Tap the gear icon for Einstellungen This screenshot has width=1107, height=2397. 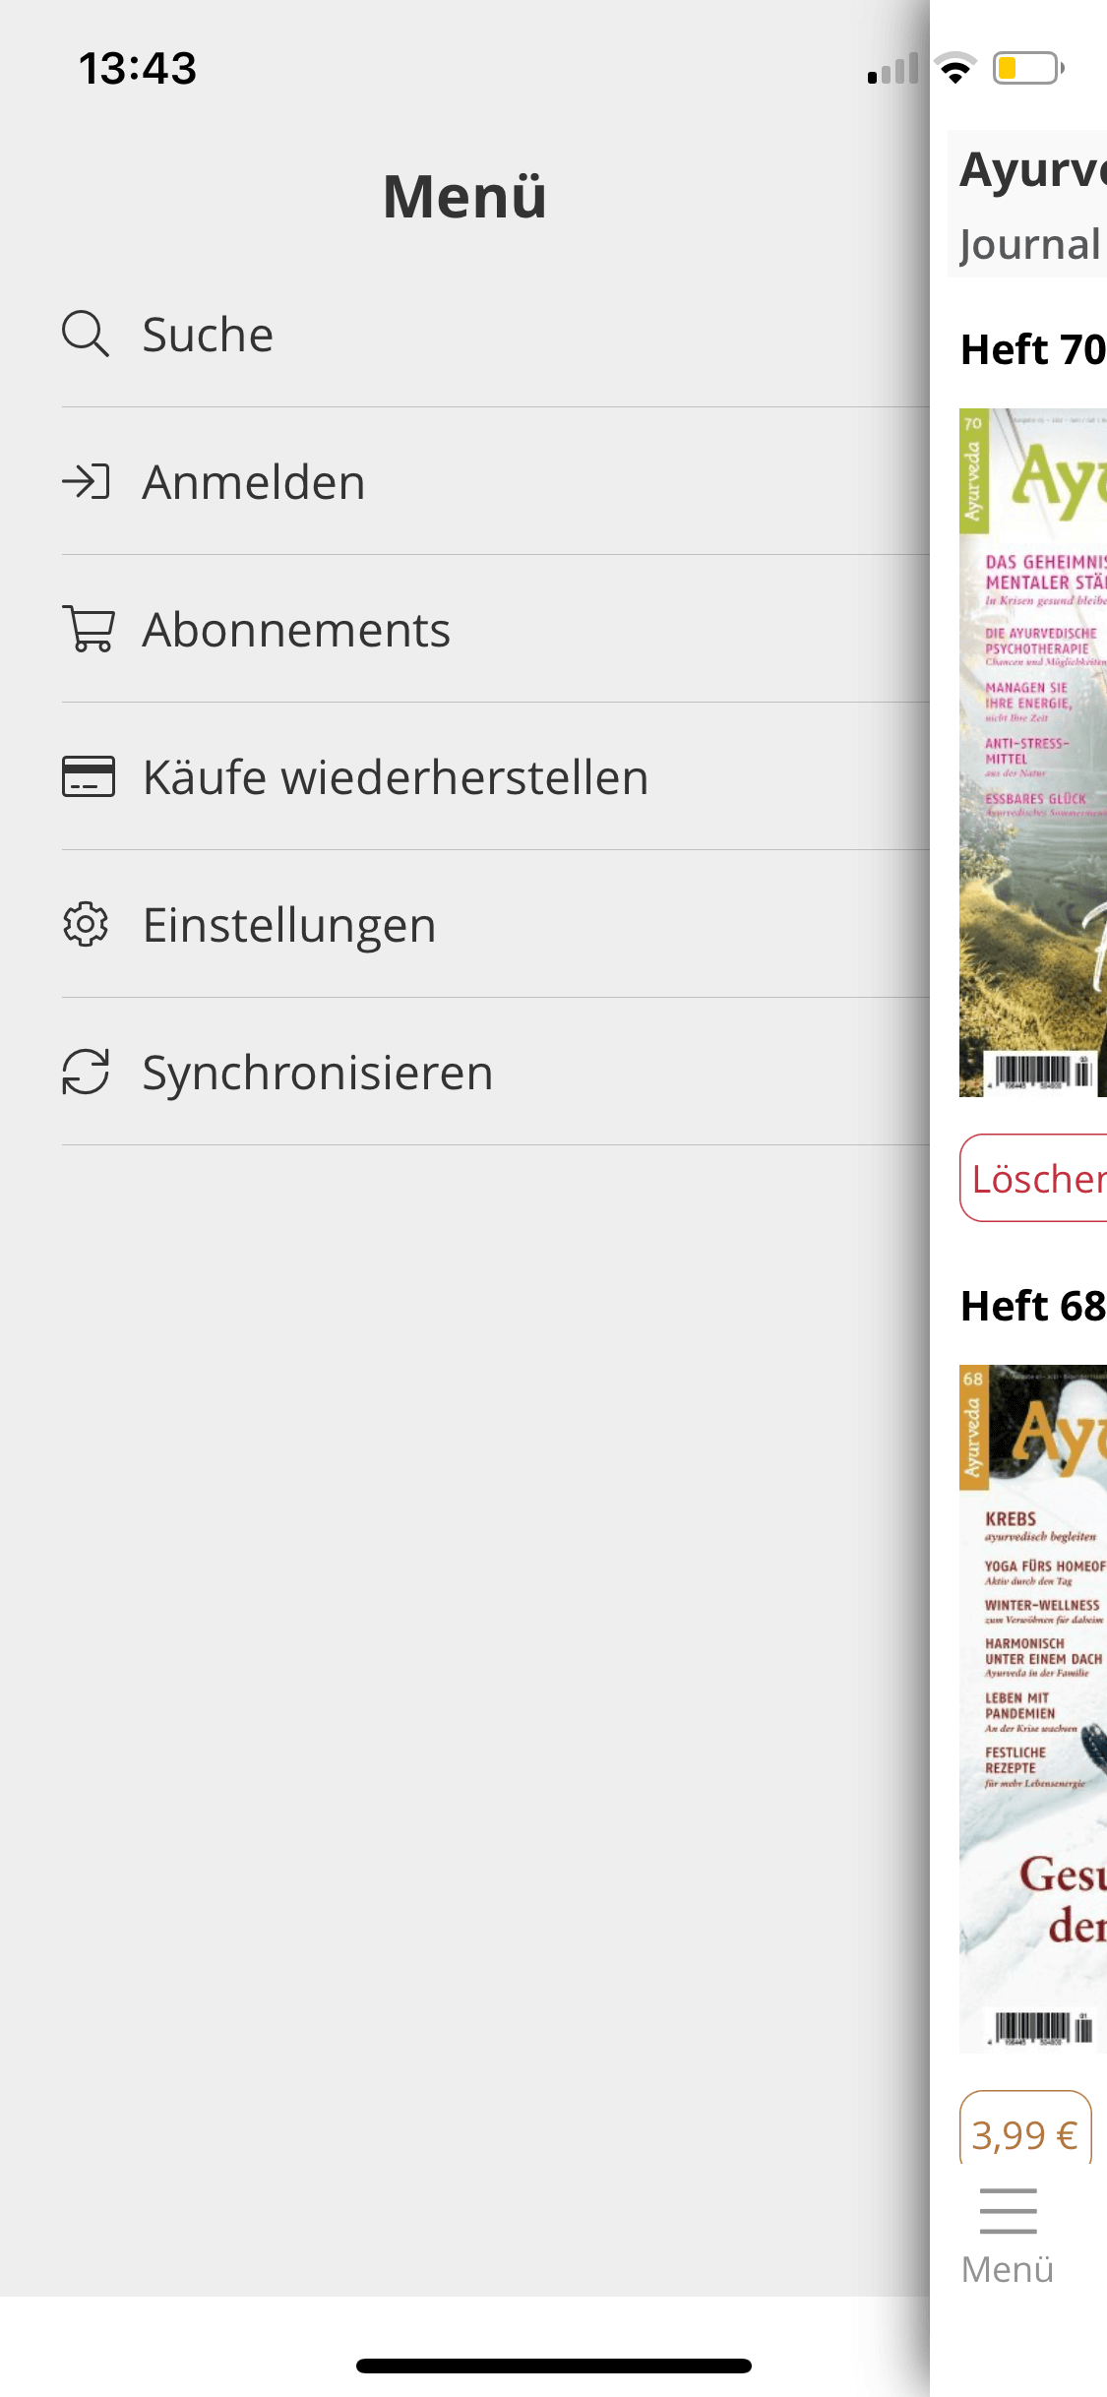[86, 924]
